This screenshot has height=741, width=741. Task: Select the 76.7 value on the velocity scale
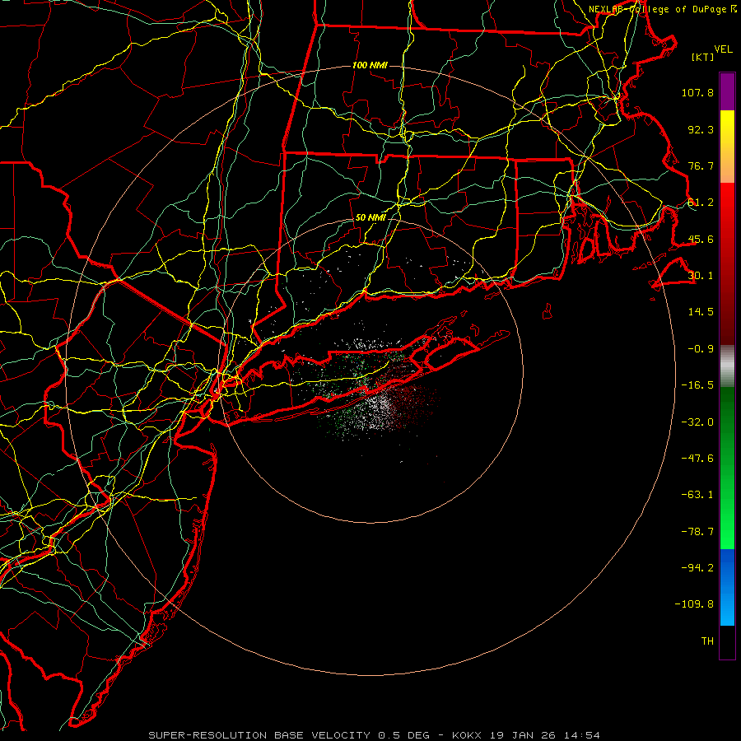[701, 165]
